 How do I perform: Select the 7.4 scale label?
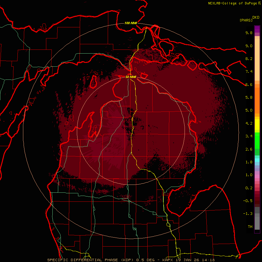[x=249, y=72]
